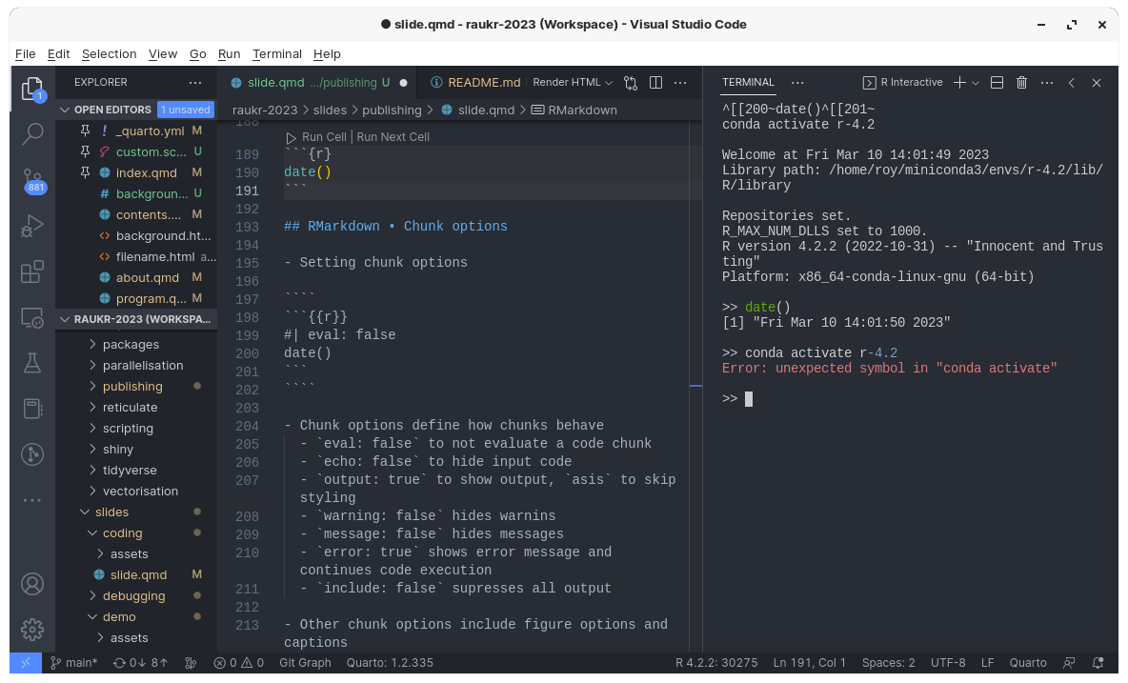Open Run and Debug view
Viewport: 1128px width, 683px height.
click(x=32, y=227)
